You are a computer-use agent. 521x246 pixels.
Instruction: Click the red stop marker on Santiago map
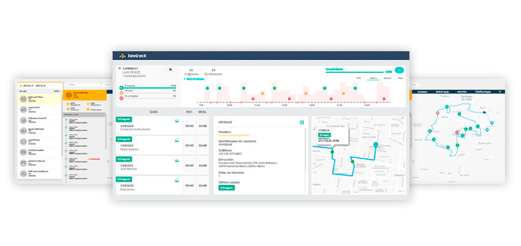(455, 132)
